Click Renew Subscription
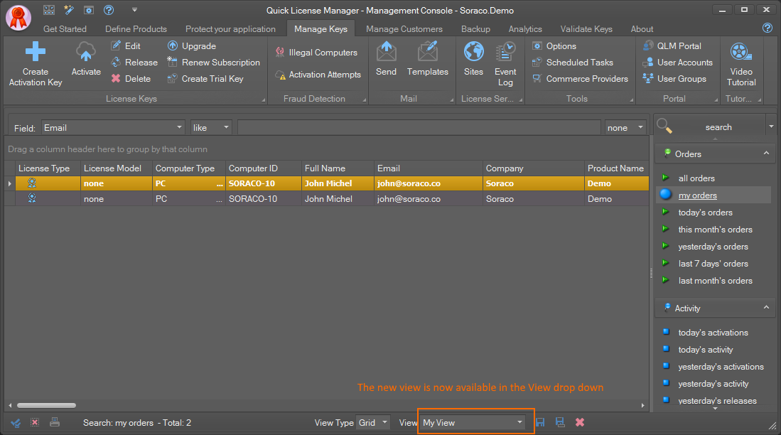This screenshot has height=435, width=781. tap(214, 63)
